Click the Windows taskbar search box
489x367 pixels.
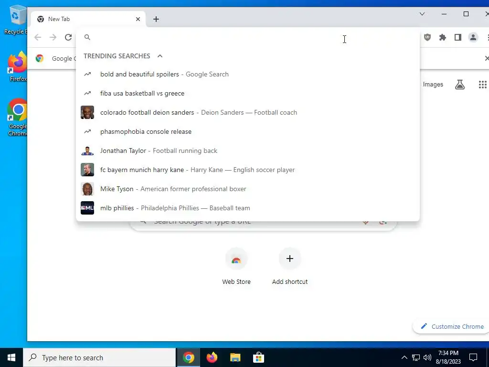point(99,357)
